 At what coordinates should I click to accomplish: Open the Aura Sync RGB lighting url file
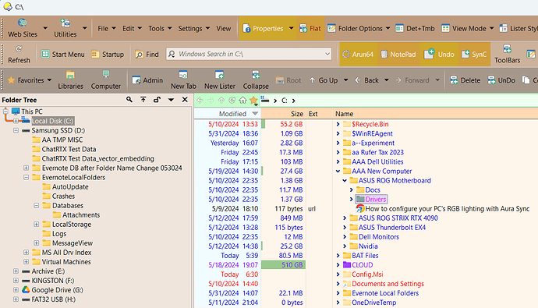(x=447, y=209)
